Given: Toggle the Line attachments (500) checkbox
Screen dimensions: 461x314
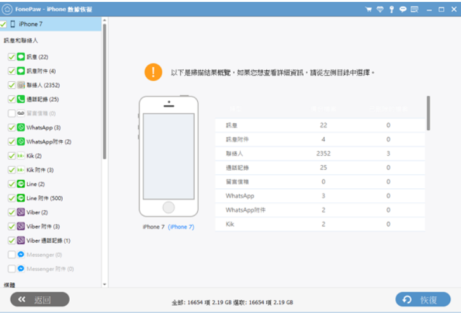Looking at the screenshot, I should click(x=11, y=198).
